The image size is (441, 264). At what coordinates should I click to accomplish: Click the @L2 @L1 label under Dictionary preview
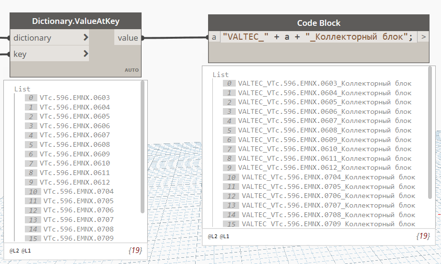coord(20,251)
